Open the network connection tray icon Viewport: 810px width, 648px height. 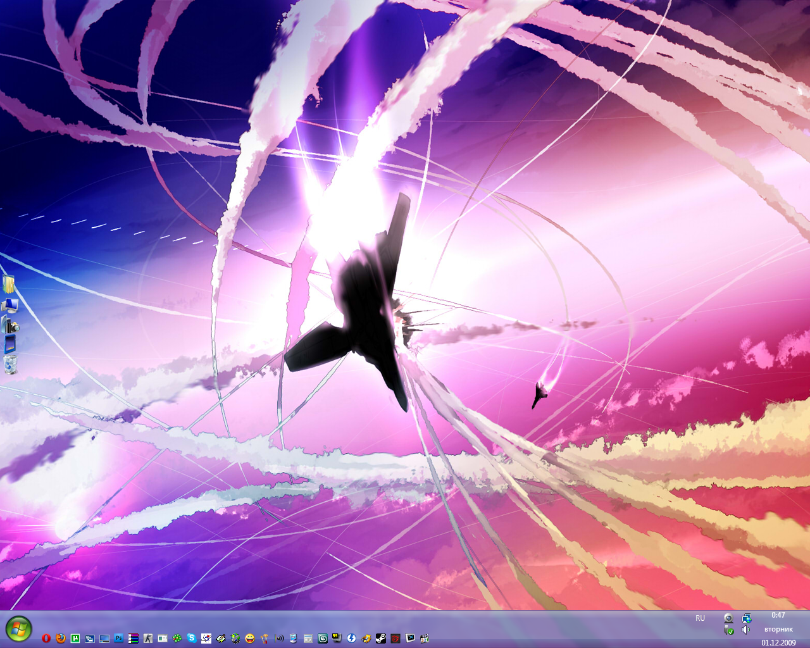pyautogui.click(x=747, y=618)
